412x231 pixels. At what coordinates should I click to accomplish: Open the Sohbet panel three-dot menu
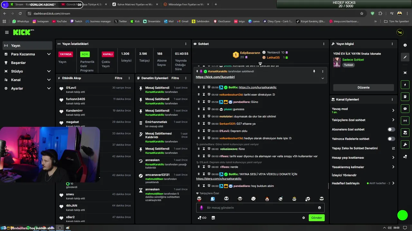(x=324, y=44)
